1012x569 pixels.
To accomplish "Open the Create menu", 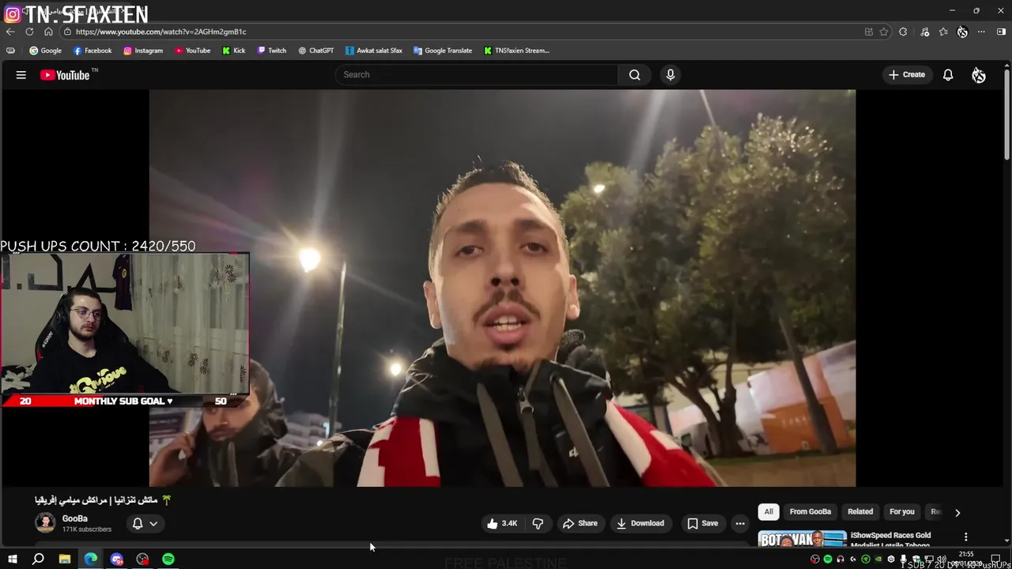I will click(x=907, y=74).
